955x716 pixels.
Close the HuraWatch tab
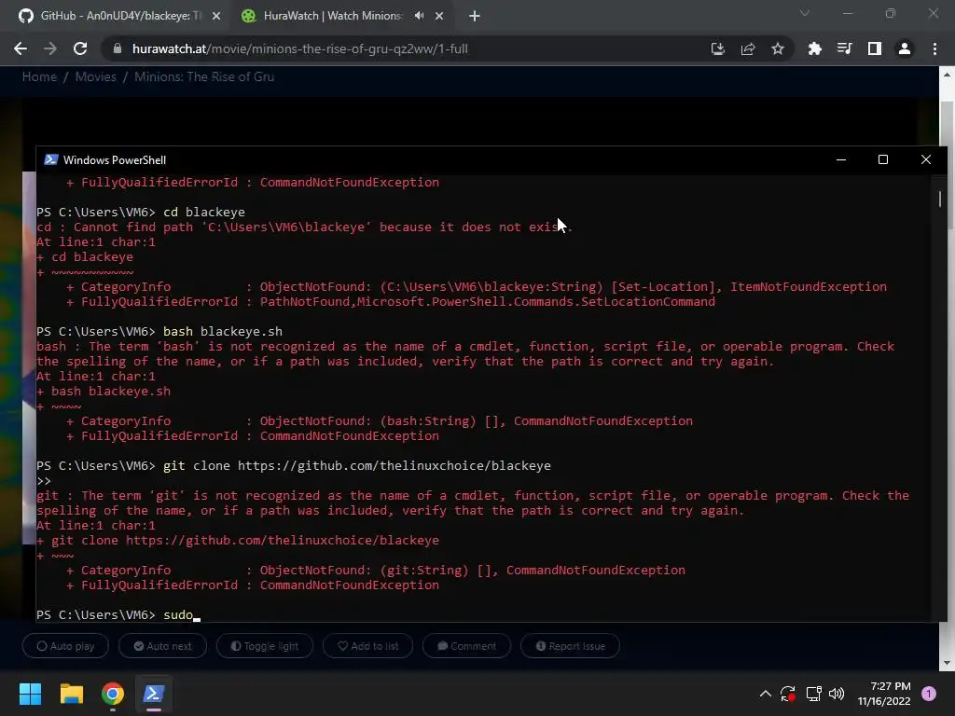coord(439,17)
